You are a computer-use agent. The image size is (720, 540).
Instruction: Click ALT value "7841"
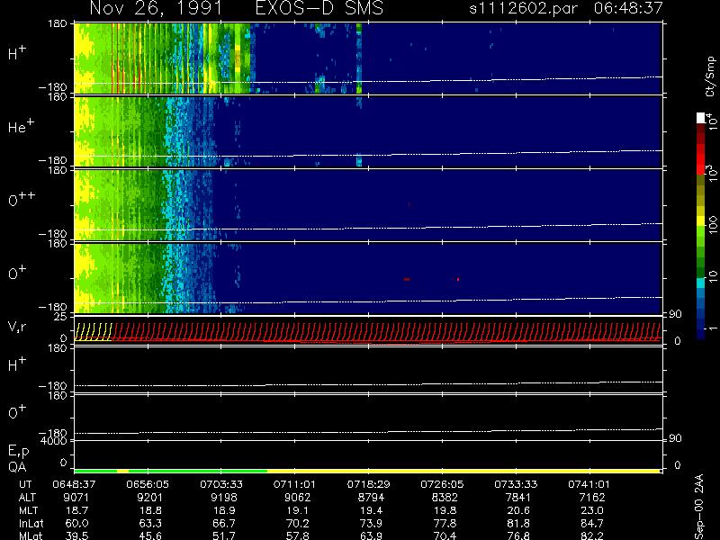(x=518, y=498)
